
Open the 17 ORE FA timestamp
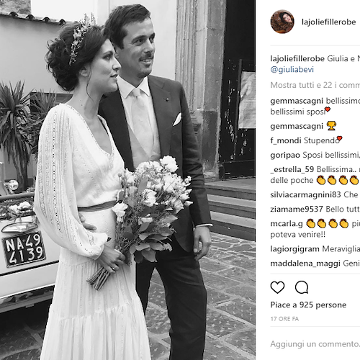coord(284,319)
